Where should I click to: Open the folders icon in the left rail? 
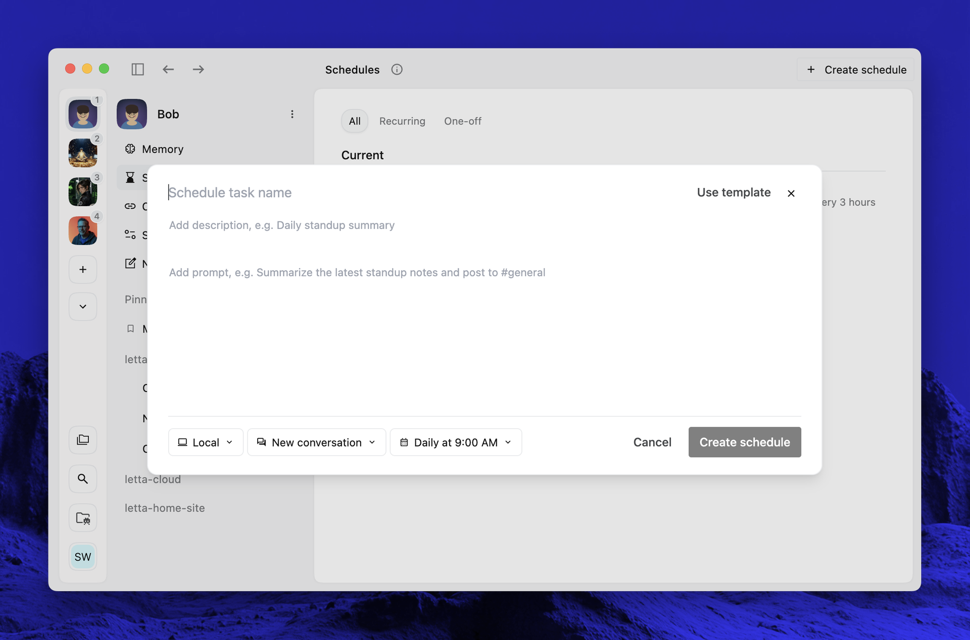pyautogui.click(x=83, y=440)
